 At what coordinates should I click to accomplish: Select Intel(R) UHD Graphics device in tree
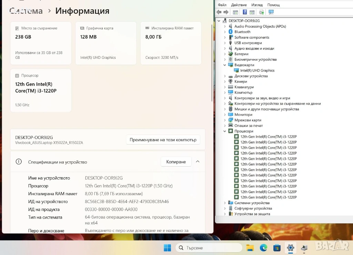pyautogui.click(x=257, y=71)
